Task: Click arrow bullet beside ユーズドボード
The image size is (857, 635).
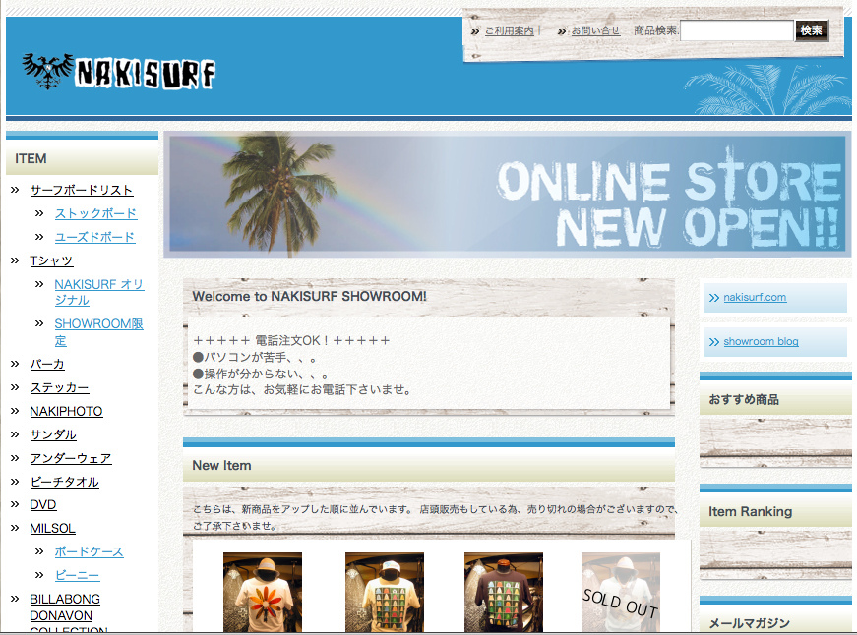Action: point(39,237)
